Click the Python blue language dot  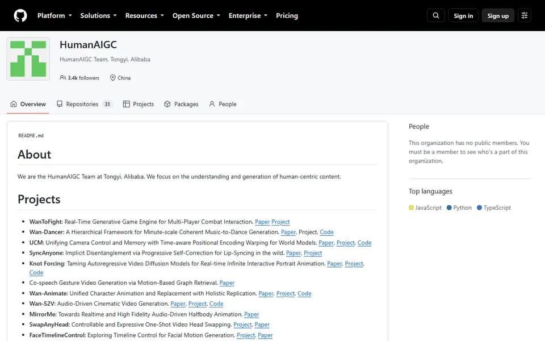pos(449,208)
